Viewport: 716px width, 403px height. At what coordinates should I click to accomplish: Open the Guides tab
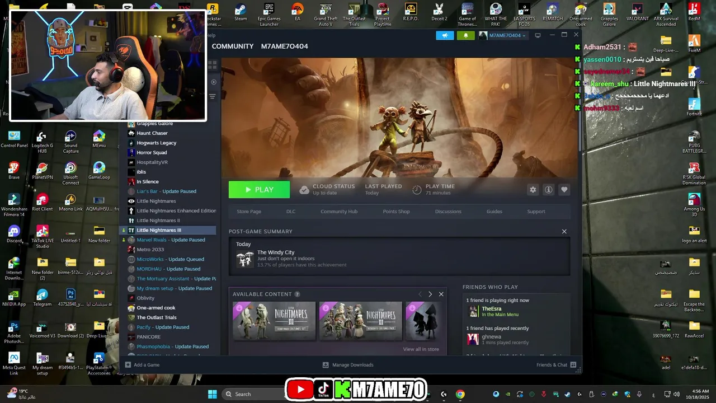[494, 212]
